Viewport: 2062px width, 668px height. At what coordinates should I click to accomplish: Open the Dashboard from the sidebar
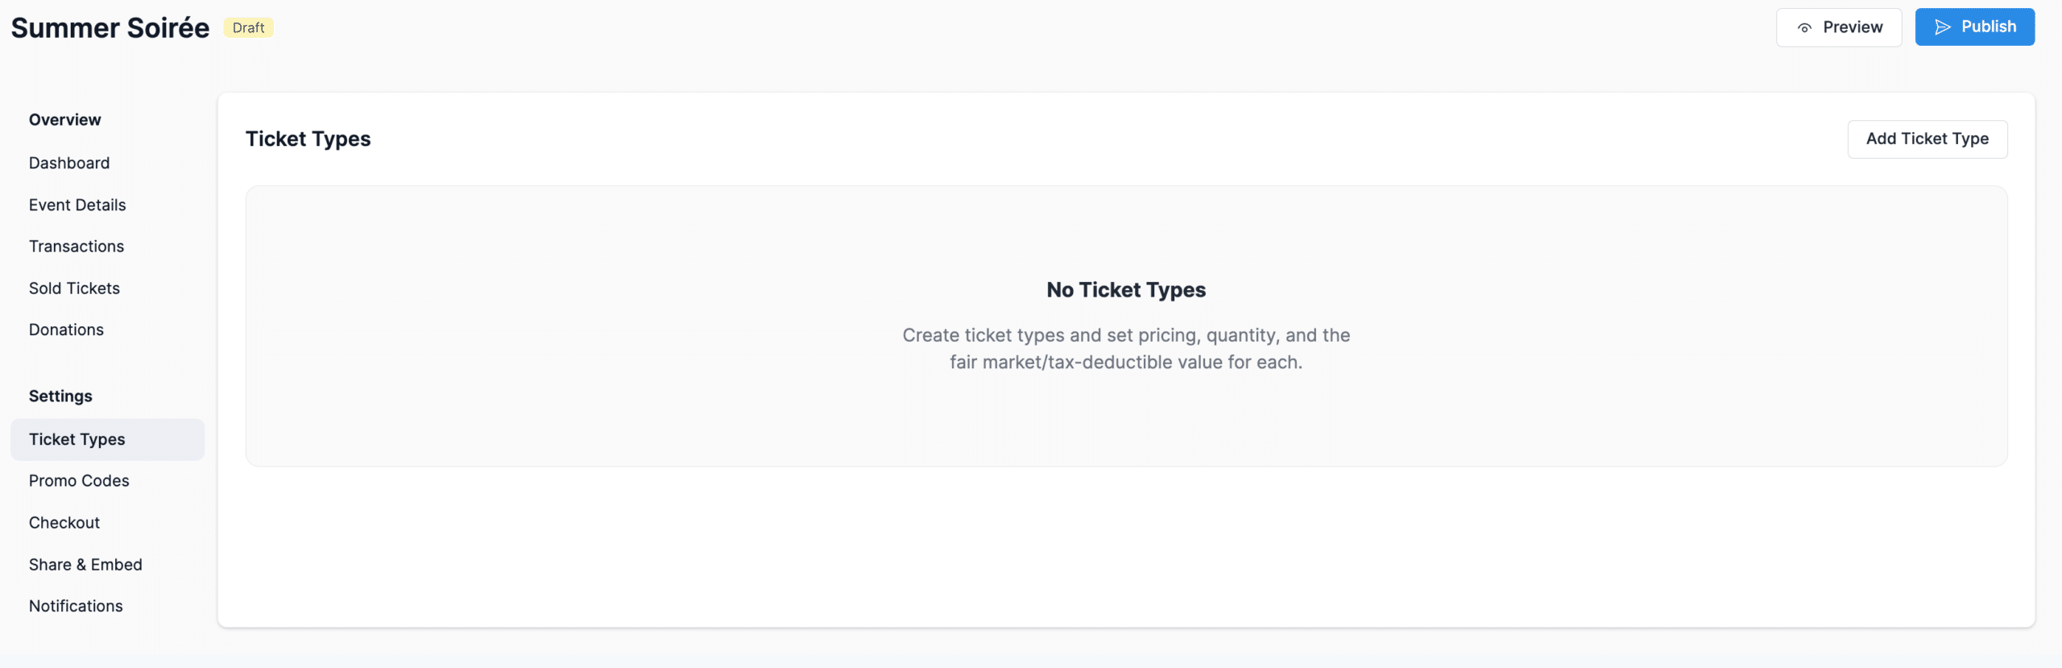68,163
